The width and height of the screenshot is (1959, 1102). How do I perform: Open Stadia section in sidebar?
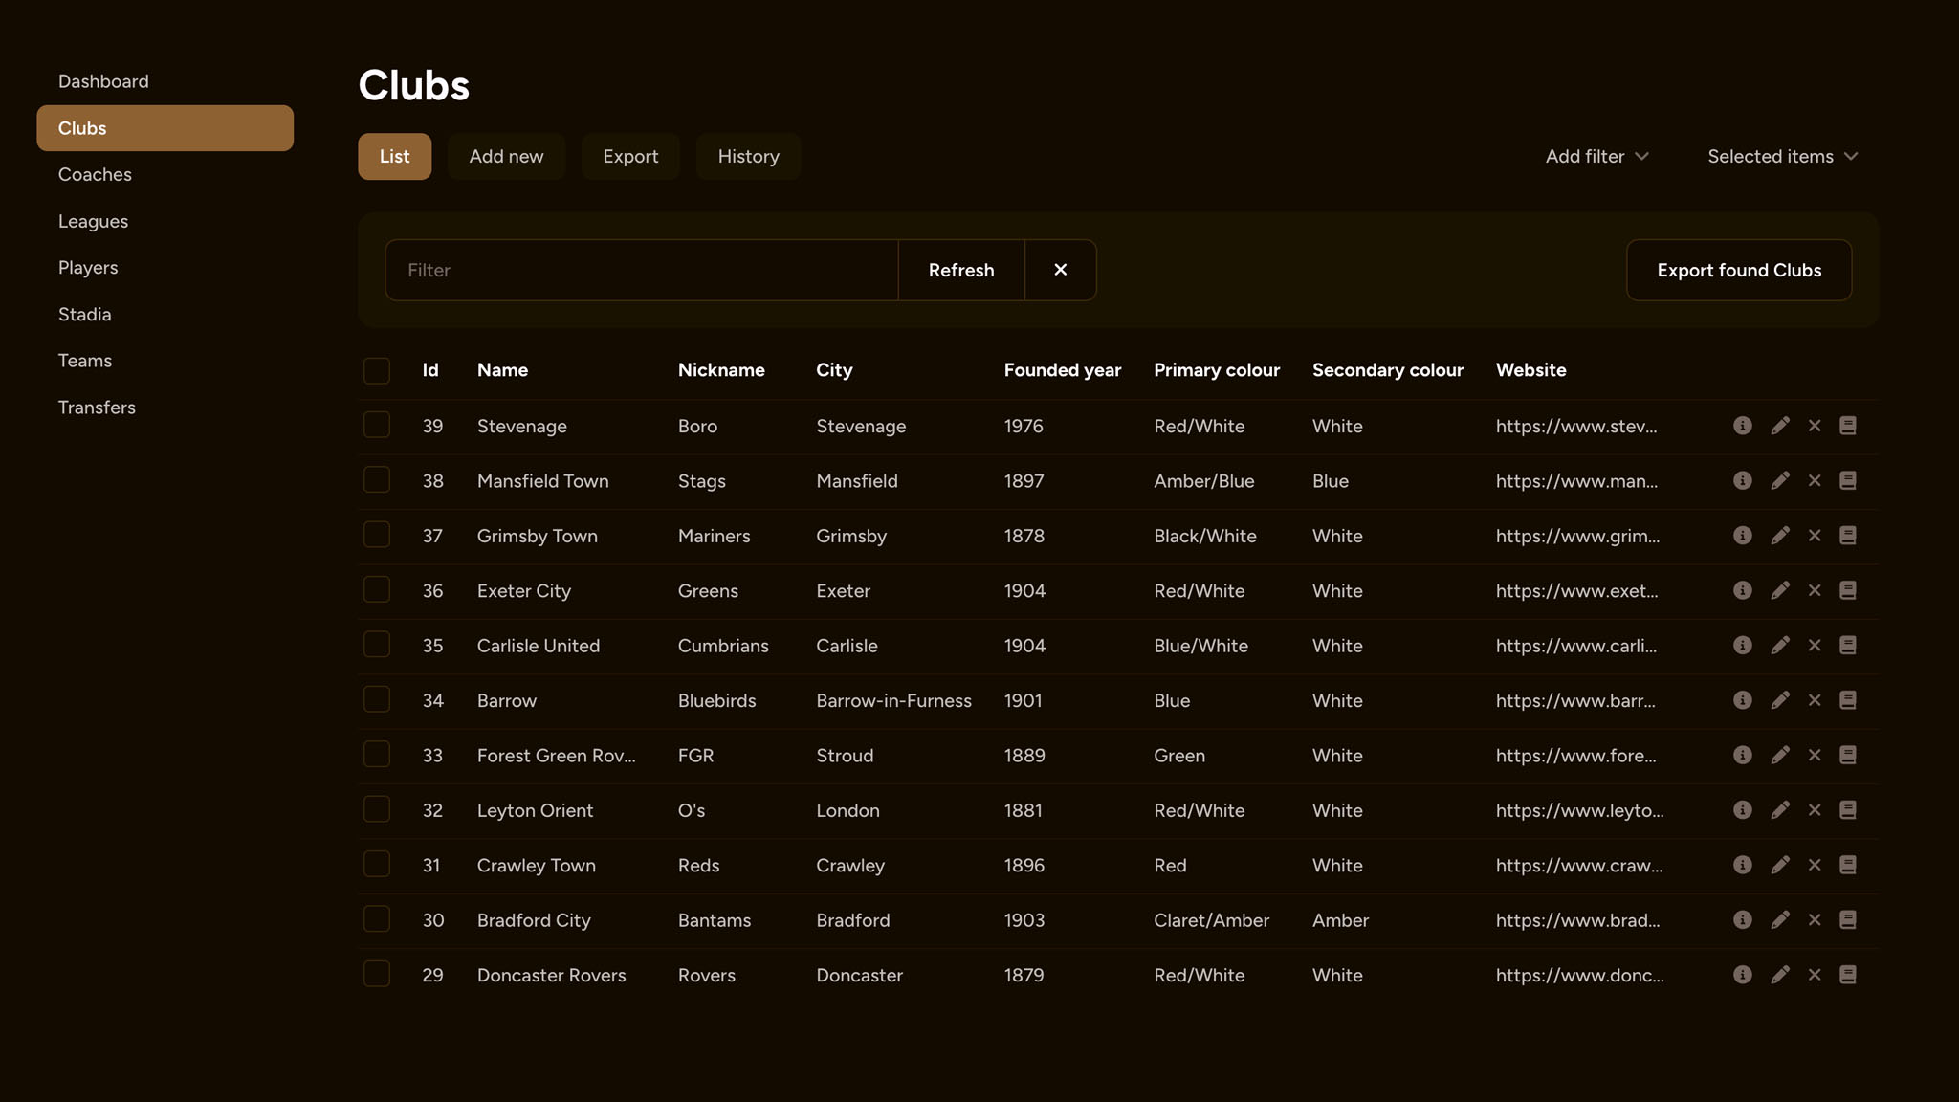pyautogui.click(x=84, y=314)
